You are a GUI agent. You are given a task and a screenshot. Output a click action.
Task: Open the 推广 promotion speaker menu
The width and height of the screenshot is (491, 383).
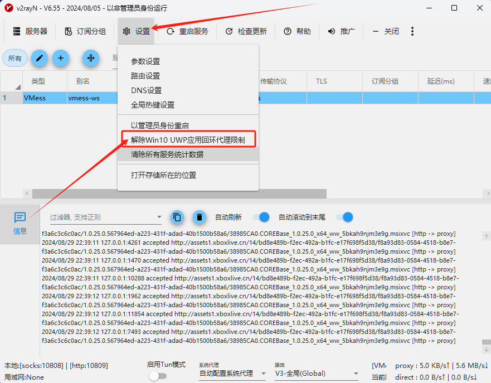point(341,31)
